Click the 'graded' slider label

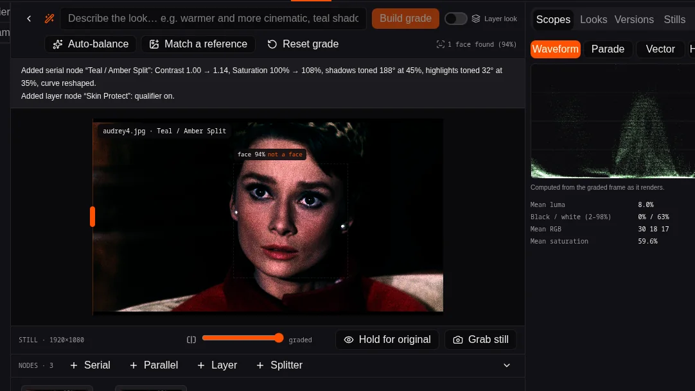click(x=300, y=340)
